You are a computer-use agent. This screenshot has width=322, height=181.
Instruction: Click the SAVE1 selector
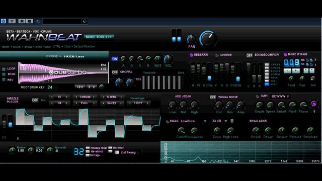click(x=112, y=103)
